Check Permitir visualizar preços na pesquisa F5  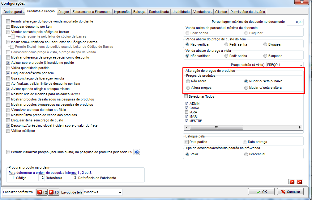coord(8,152)
